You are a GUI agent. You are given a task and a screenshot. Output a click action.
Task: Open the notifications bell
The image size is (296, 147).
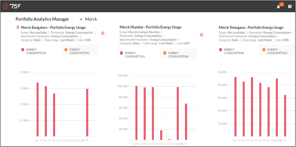click(x=278, y=7)
